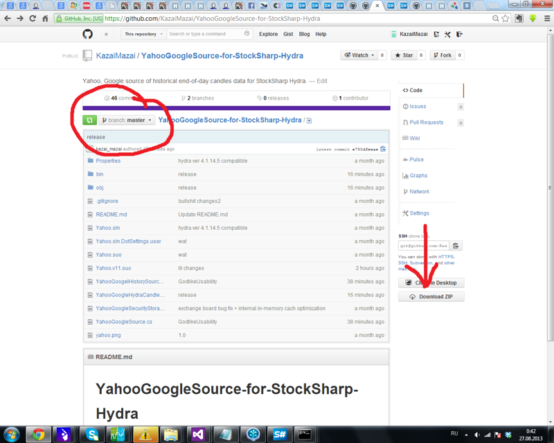Image resolution: width=554 pixels, height=443 pixels.
Task: Click the search or type a command field
Action: pos(206,34)
